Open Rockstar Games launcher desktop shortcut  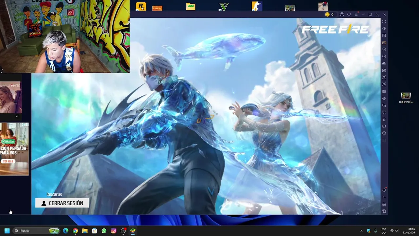pyautogui.click(x=141, y=7)
